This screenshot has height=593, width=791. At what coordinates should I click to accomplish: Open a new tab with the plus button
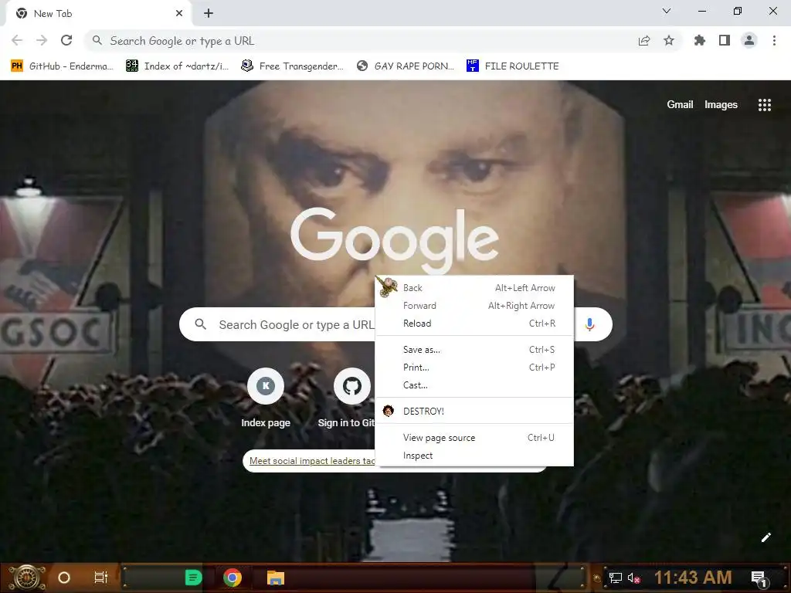click(209, 14)
